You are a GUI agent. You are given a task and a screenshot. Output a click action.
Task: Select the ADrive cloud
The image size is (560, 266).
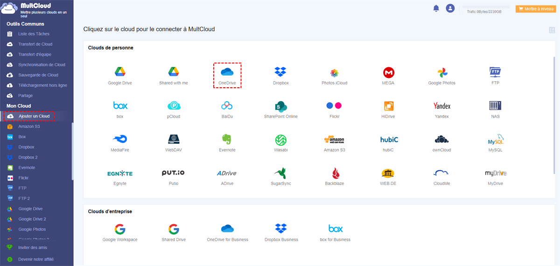tap(227, 177)
